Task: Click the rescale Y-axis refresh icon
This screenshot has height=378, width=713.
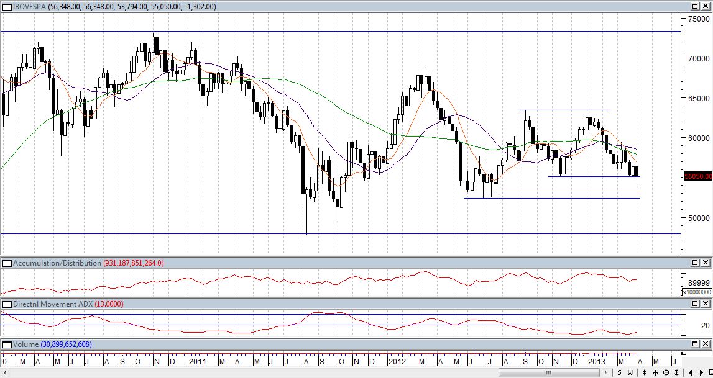Action: [619, 372]
